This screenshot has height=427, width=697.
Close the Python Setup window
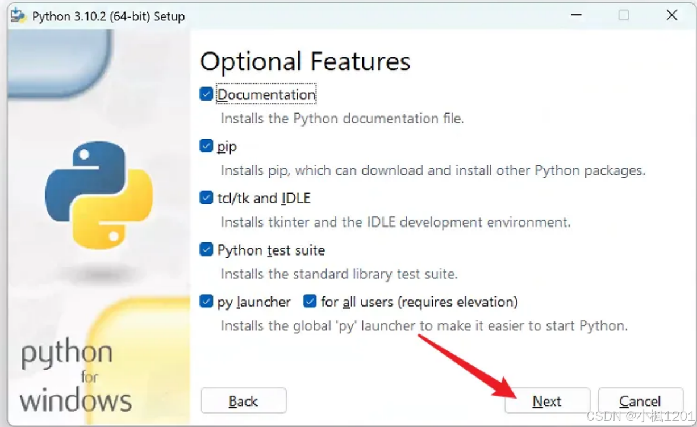(x=671, y=15)
